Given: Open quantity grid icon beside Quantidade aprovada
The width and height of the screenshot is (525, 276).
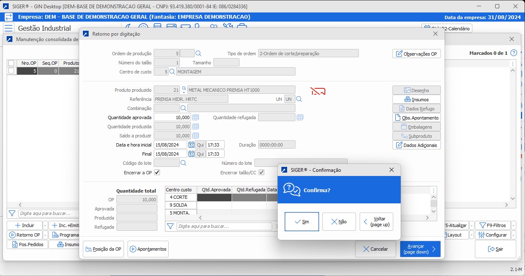Looking at the screenshot, I should coord(195,117).
